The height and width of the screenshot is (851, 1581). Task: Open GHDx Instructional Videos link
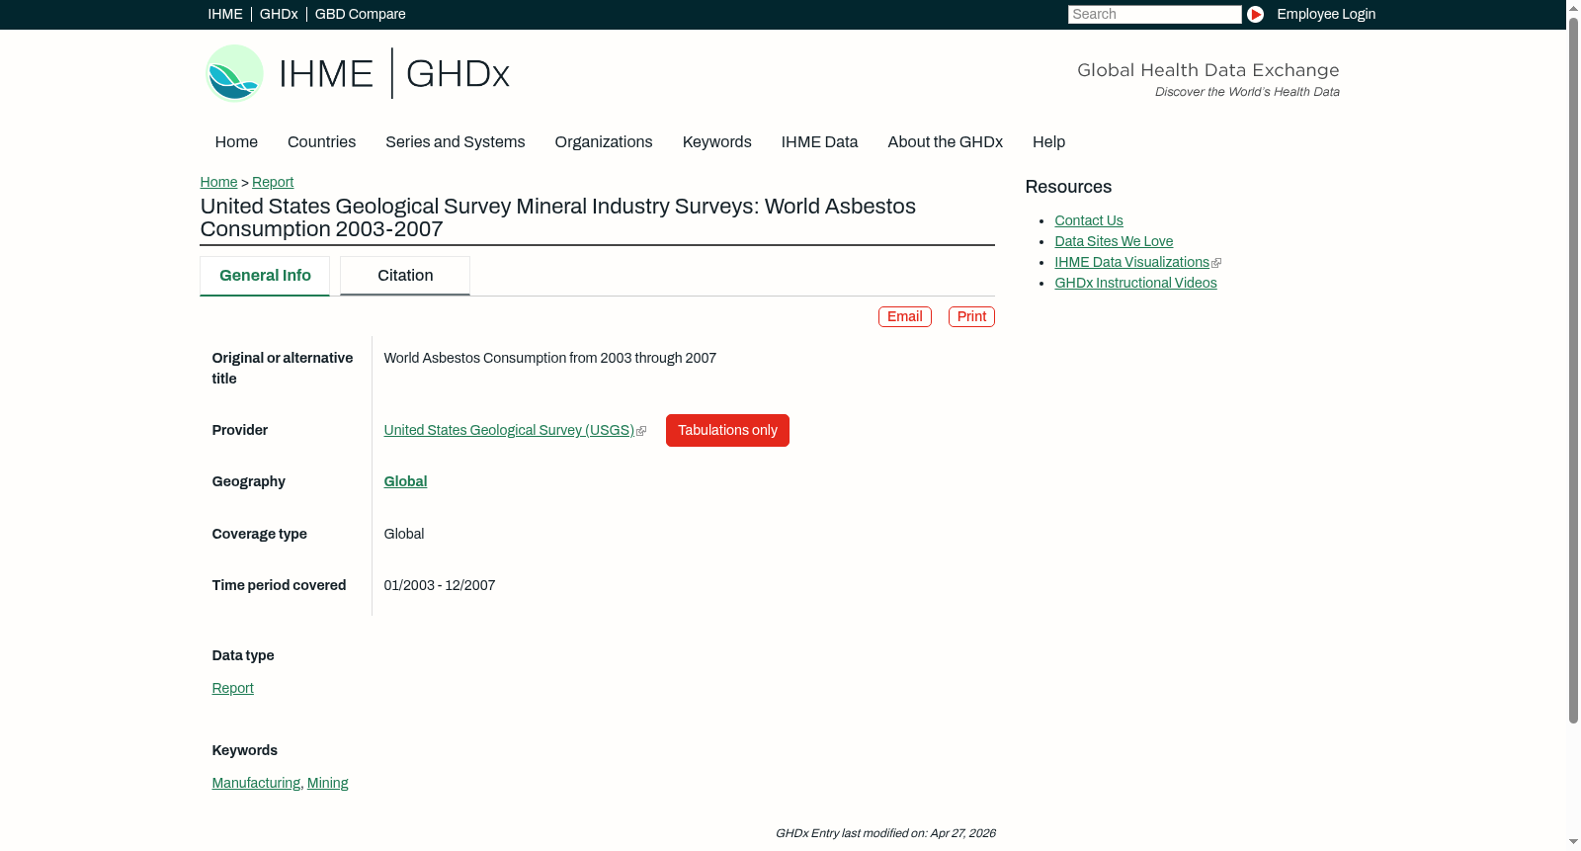tap(1135, 283)
